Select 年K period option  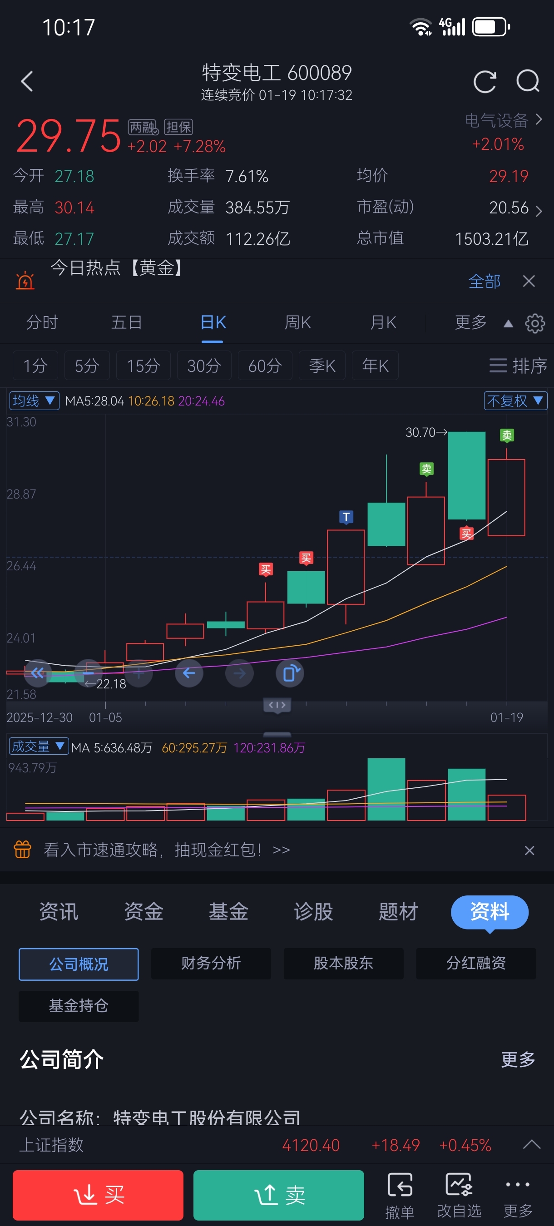(375, 366)
